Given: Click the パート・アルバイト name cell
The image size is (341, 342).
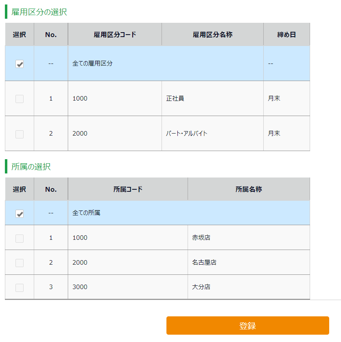Looking at the screenshot, I should [x=187, y=134].
